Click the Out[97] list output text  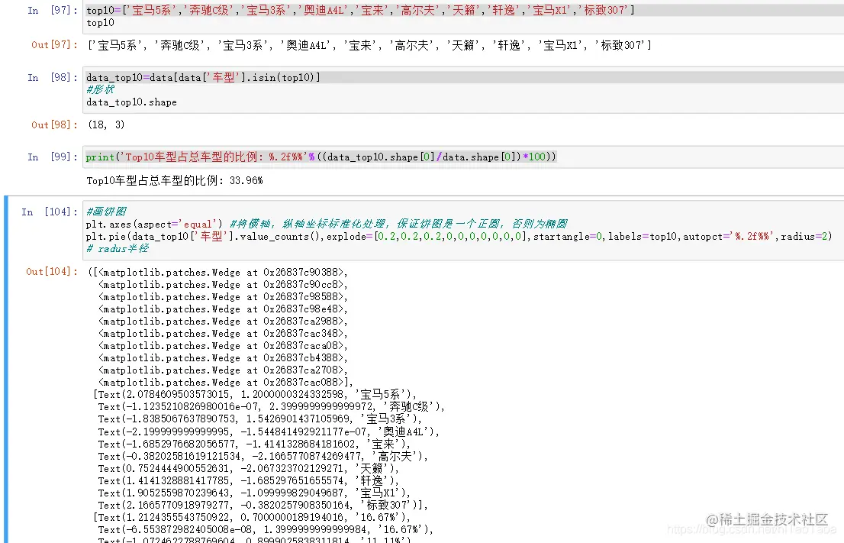point(369,45)
